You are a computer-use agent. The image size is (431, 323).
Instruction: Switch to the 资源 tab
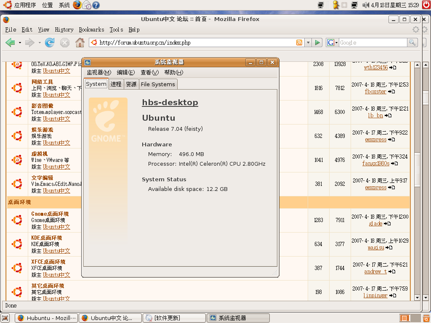click(x=131, y=84)
